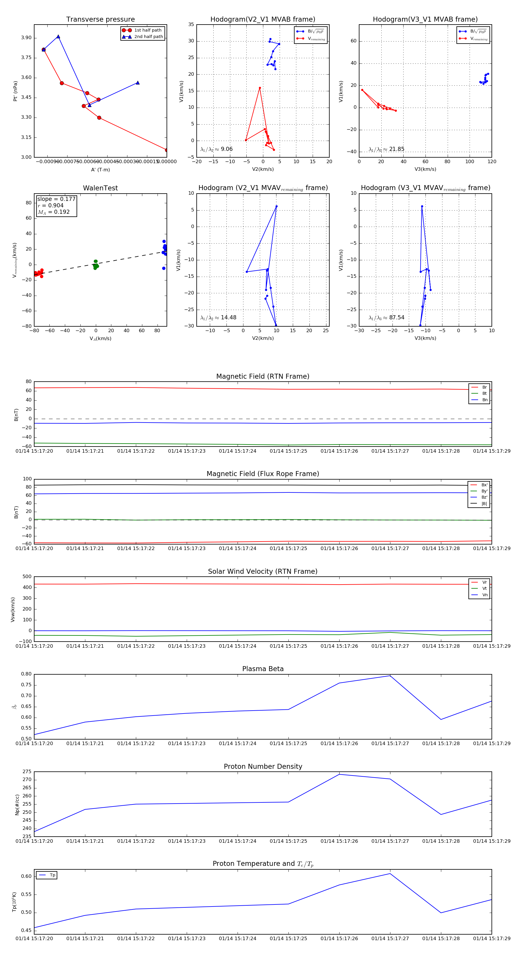Select the "Bn" legend entry
526x965 pixels.
coord(479,400)
